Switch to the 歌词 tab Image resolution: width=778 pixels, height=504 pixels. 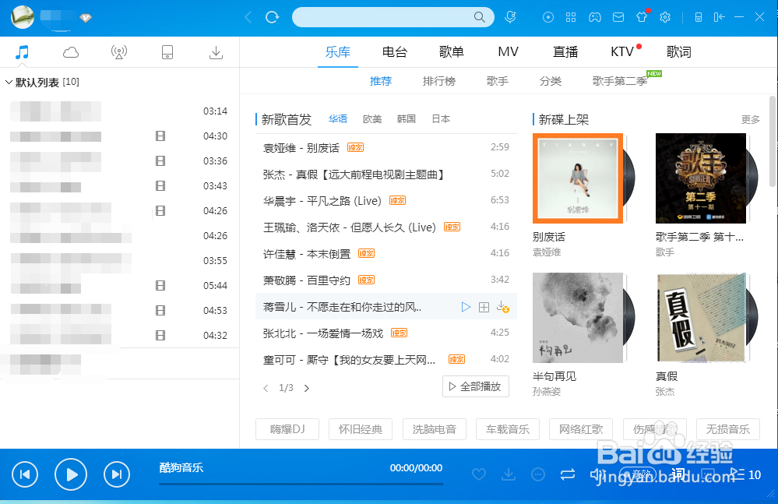pos(679,51)
